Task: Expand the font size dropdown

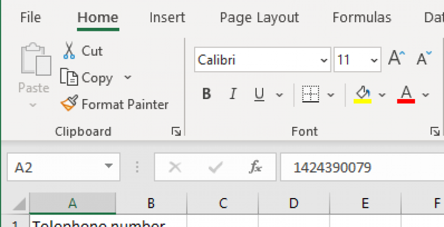Action: tap(374, 60)
